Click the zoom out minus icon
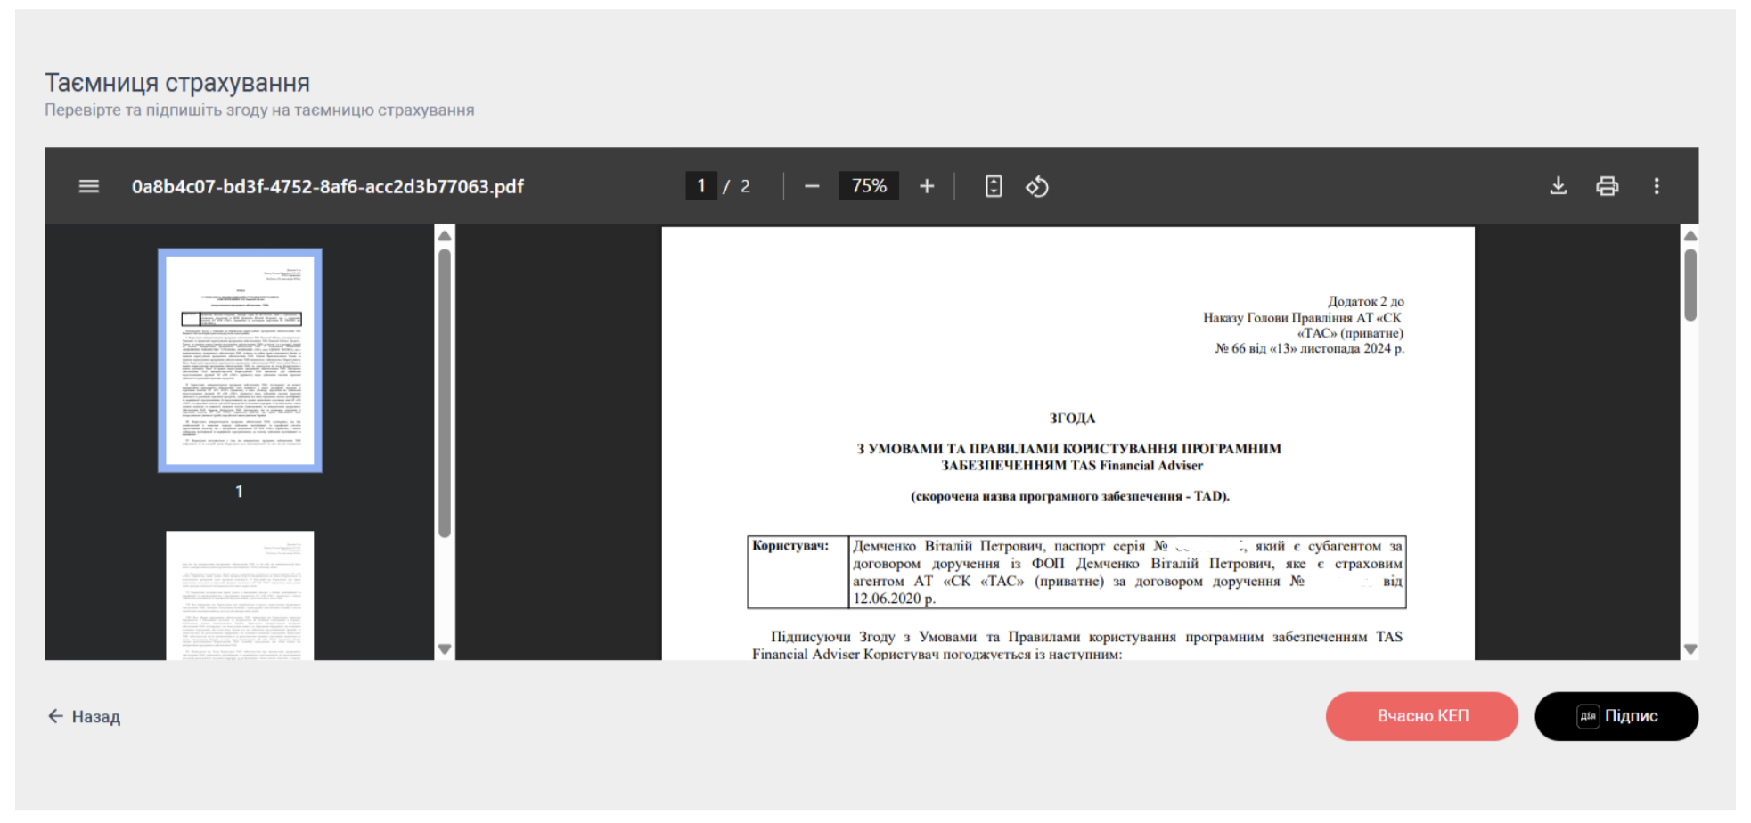Viewport: 1751px width, 823px height. [x=811, y=186]
